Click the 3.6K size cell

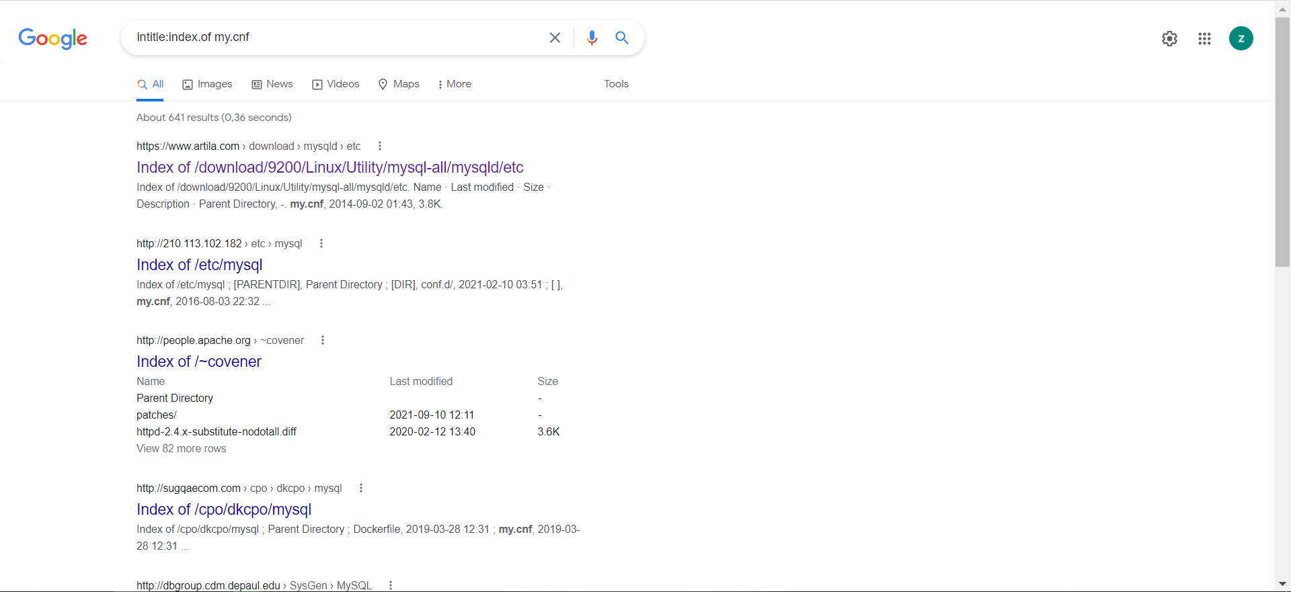pyautogui.click(x=549, y=431)
